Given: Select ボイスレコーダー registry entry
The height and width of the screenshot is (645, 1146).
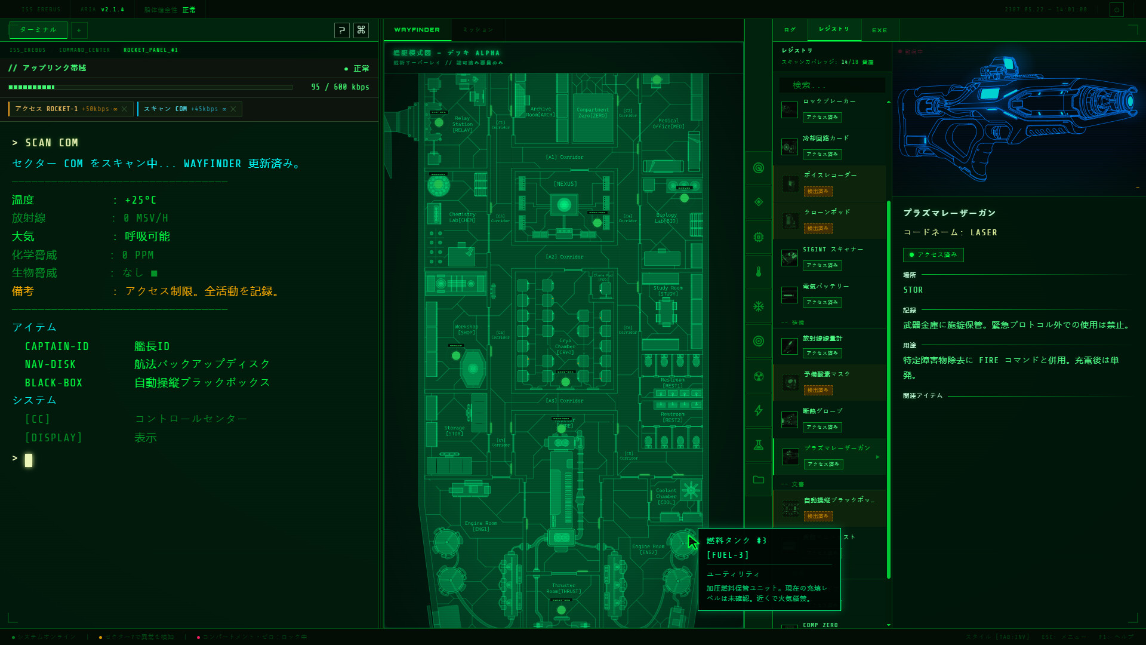Looking at the screenshot, I should click(830, 183).
